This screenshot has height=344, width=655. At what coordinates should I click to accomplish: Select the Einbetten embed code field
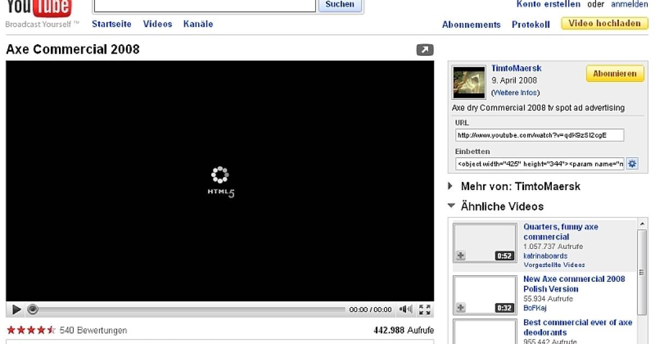[540, 163]
